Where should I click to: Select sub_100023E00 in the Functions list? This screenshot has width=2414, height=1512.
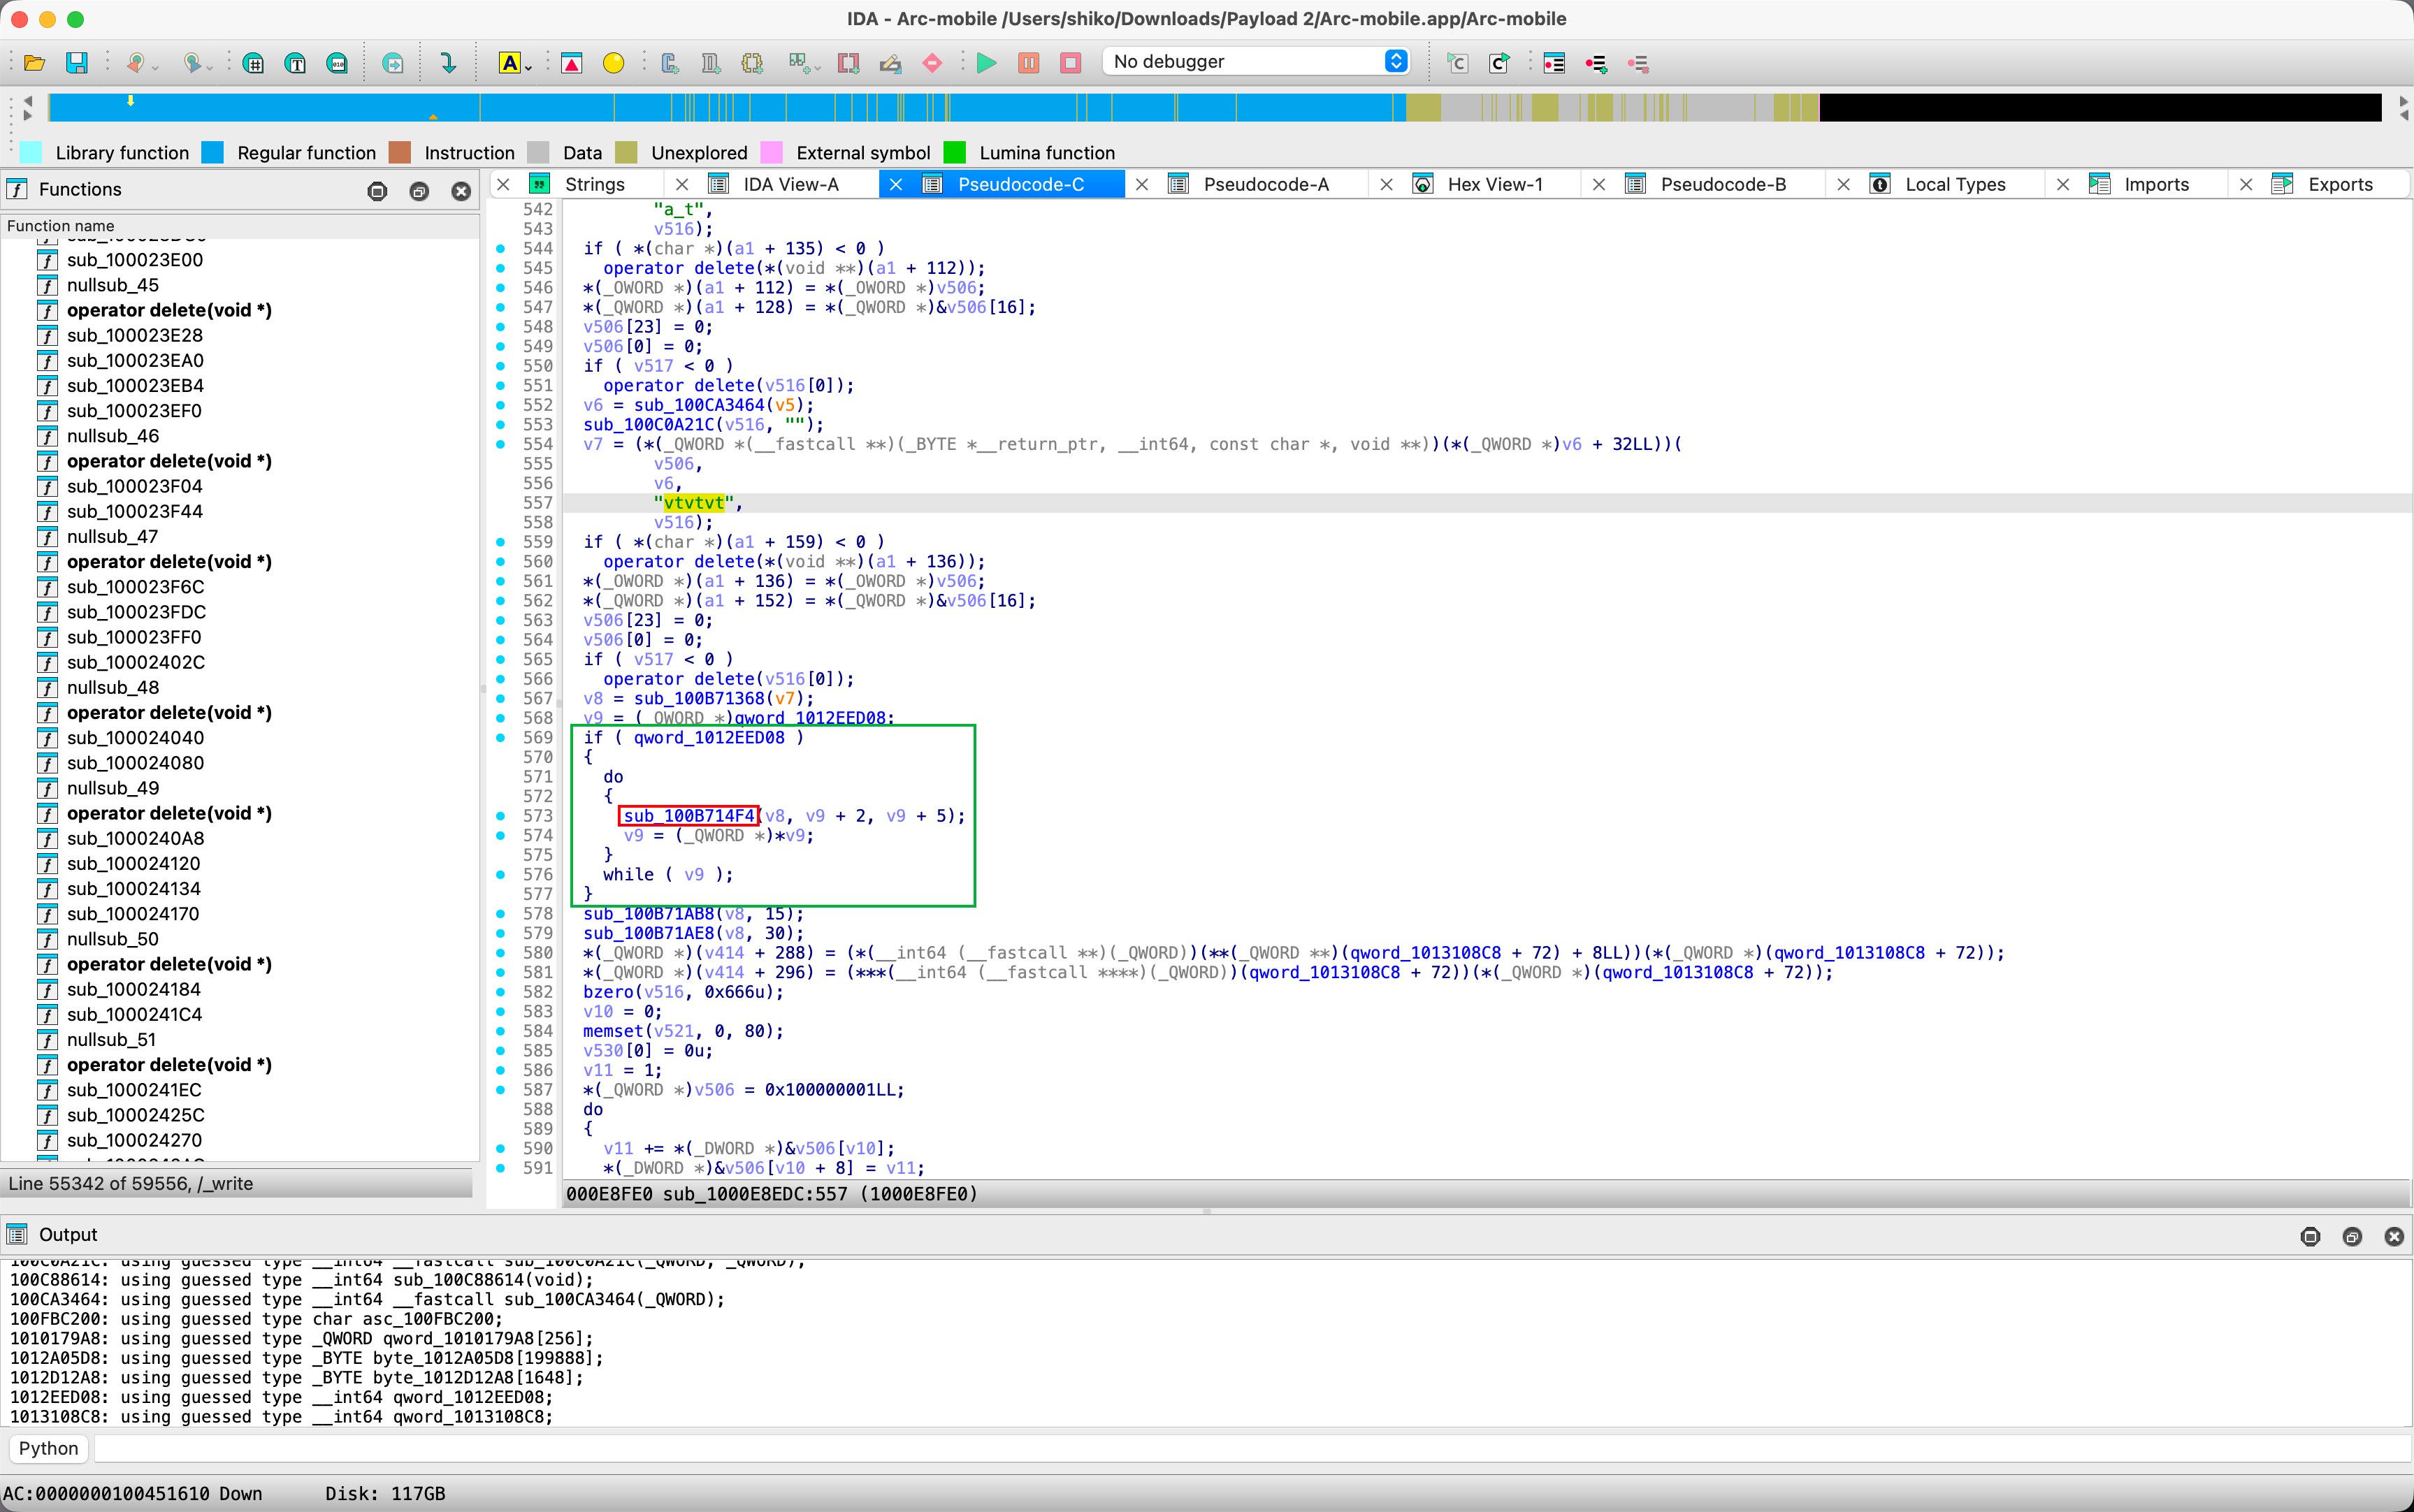tap(134, 260)
